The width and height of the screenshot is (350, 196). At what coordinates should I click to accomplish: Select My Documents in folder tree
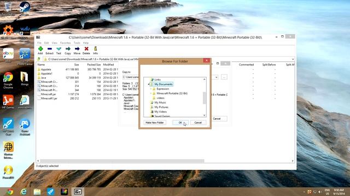pyautogui.click(x=164, y=84)
